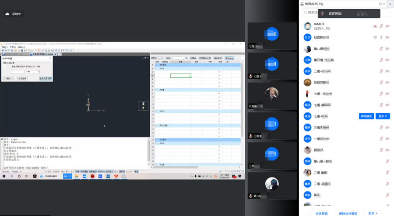Open the members panel menu icon
This screenshot has width=394, height=216.
[x=390, y=4]
